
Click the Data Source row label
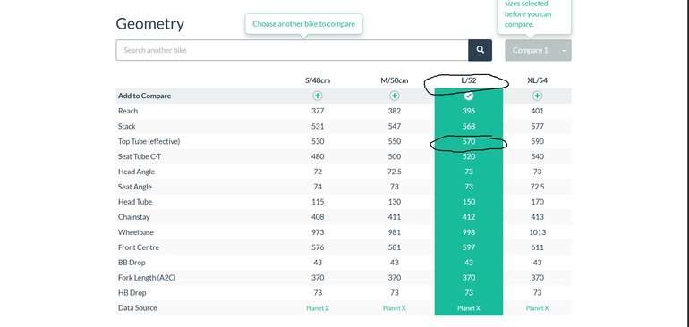(137, 308)
